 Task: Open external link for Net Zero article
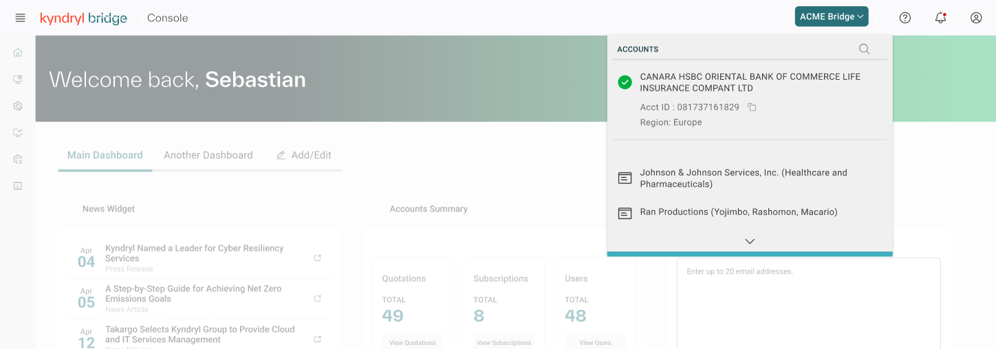pyautogui.click(x=317, y=298)
